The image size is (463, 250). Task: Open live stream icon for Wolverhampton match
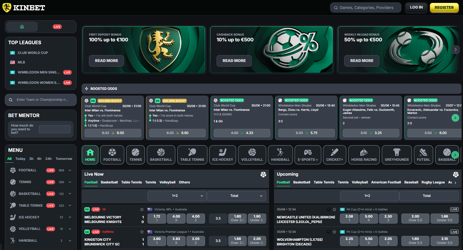(x=328, y=232)
